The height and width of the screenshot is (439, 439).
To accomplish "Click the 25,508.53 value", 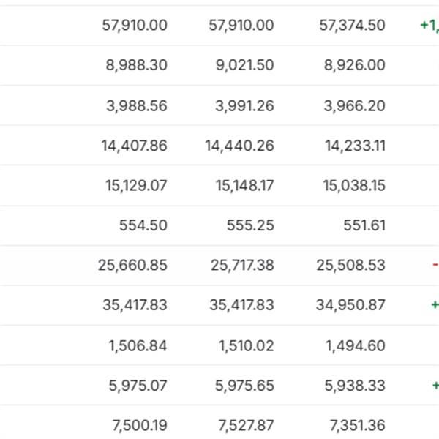I will 350,265.
